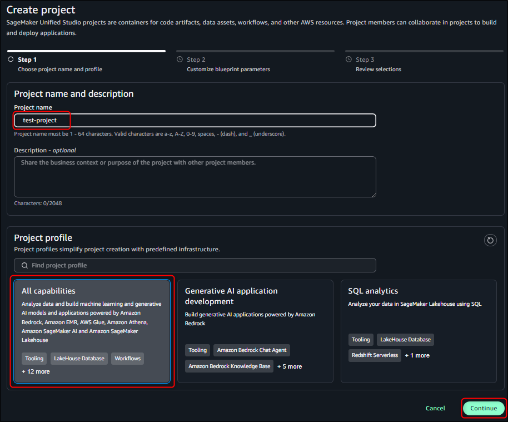Click the search magnifier icon in profile search
Image resolution: width=508 pixels, height=422 pixels.
click(24, 265)
